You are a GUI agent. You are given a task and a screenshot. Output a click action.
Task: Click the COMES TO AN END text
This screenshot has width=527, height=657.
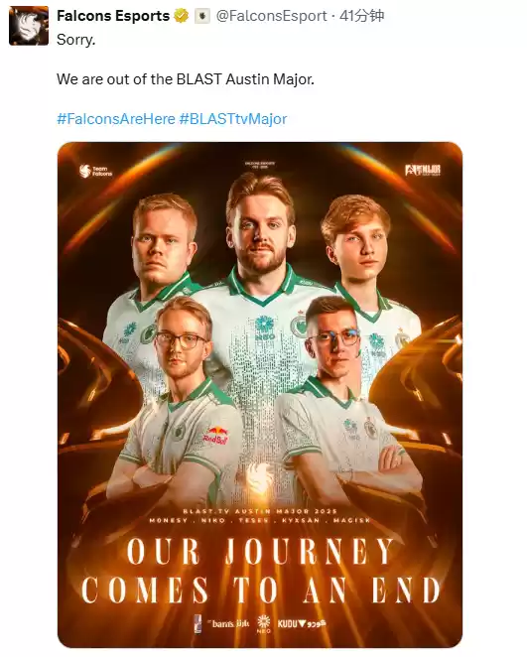click(x=261, y=590)
